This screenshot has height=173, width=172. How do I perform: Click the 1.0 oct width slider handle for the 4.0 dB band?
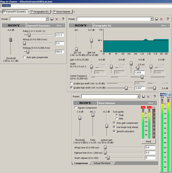tap(138, 68)
